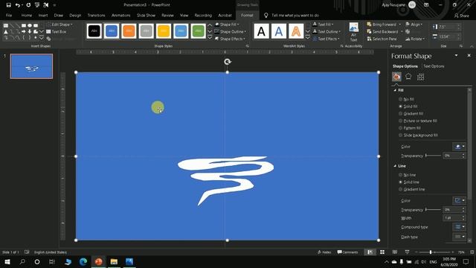Image resolution: width=476 pixels, height=268 pixels.
Task: Click Bring Forward button
Action: click(382, 25)
